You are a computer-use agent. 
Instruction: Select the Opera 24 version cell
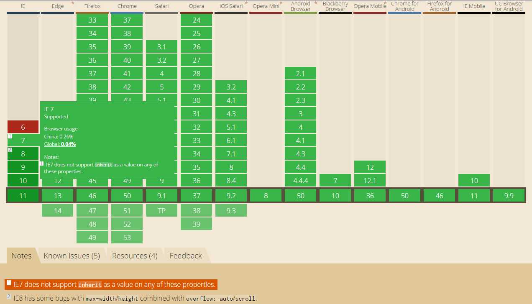coord(197,20)
